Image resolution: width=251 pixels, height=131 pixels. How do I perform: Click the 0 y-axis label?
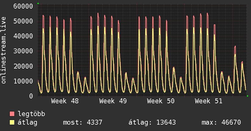31,96
